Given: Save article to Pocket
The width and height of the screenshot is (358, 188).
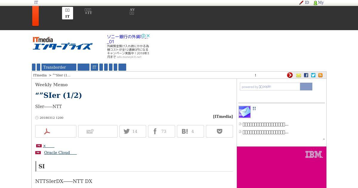Looking at the screenshot, I should (219, 131).
